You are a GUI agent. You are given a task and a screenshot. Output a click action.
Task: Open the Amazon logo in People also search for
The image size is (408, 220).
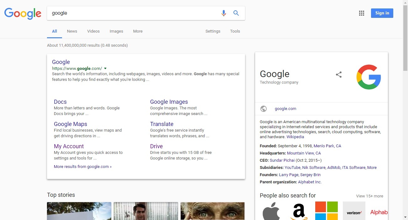299,211
